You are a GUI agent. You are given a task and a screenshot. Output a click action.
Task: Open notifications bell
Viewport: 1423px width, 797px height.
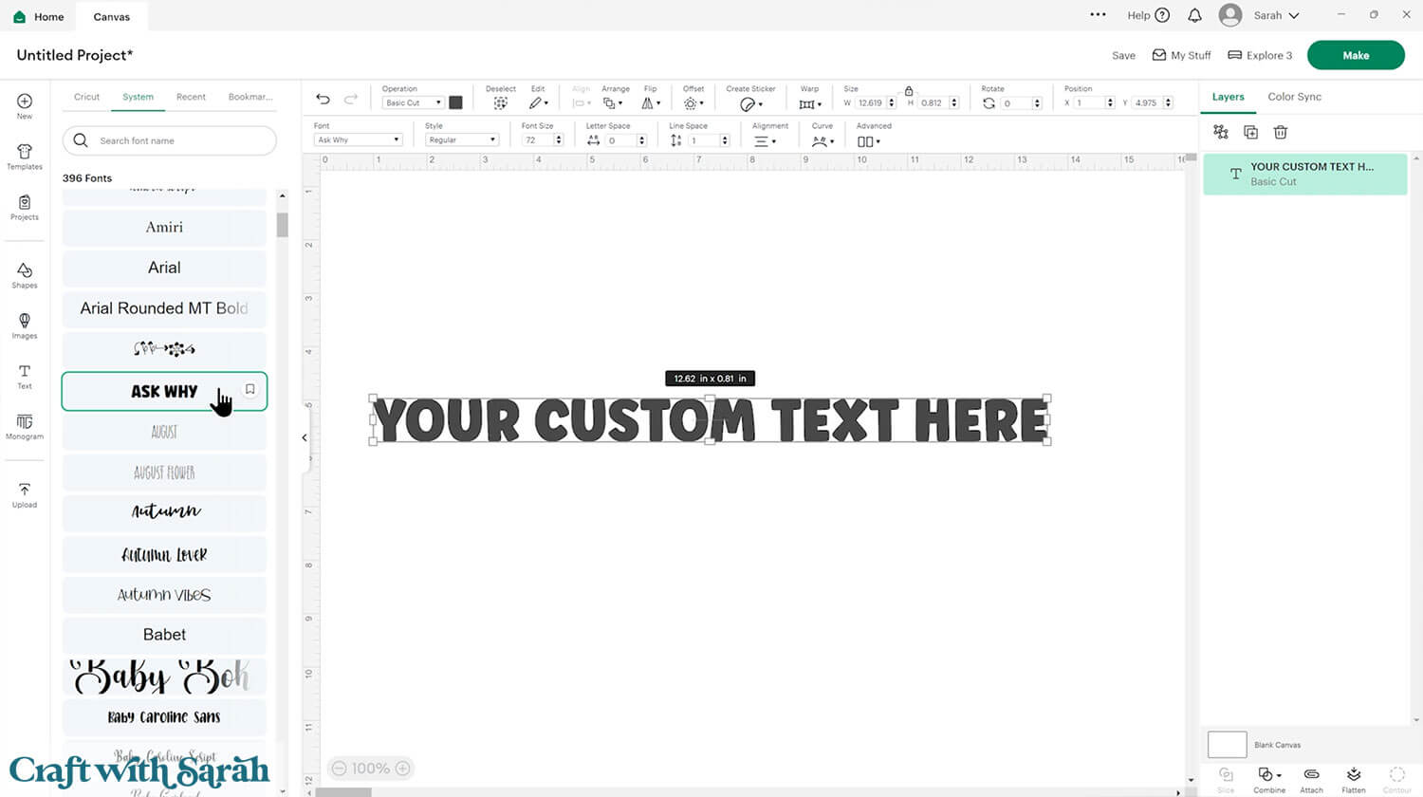pyautogui.click(x=1194, y=15)
